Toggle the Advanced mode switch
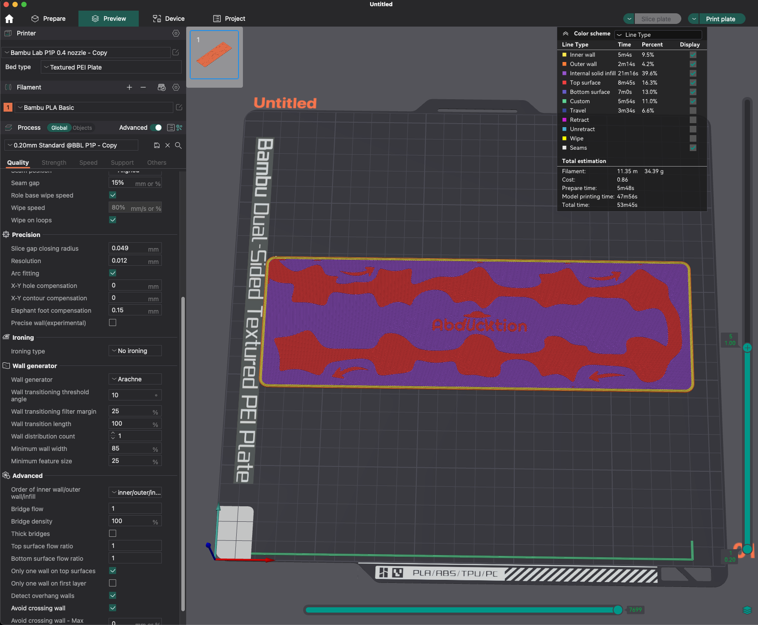The width and height of the screenshot is (758, 625). click(x=156, y=128)
